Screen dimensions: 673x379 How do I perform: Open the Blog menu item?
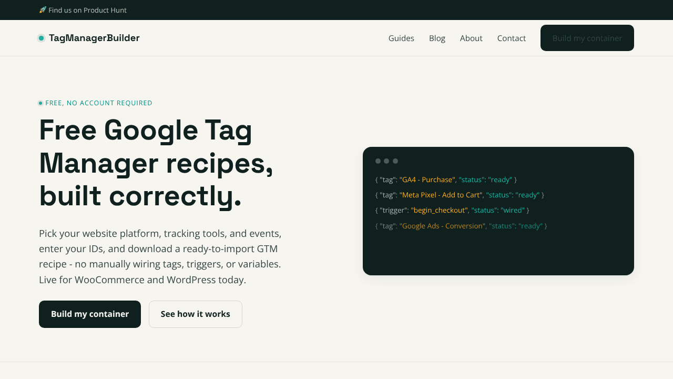tap(437, 38)
